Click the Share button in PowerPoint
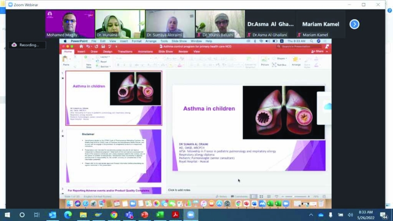393x221 pixels. (x=318, y=52)
